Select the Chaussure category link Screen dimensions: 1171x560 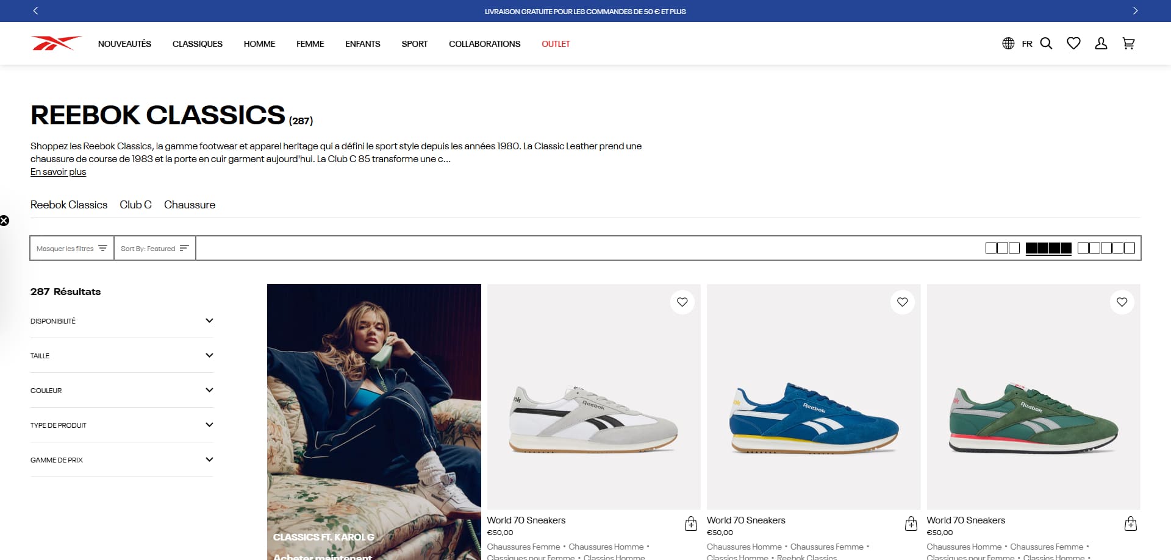coord(190,205)
